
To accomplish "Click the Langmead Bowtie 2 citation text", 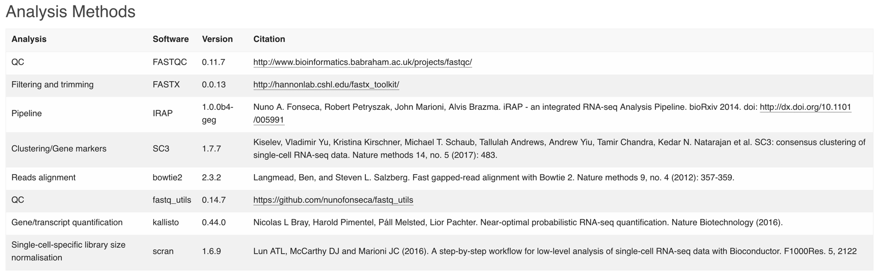I will pyautogui.click(x=494, y=178).
